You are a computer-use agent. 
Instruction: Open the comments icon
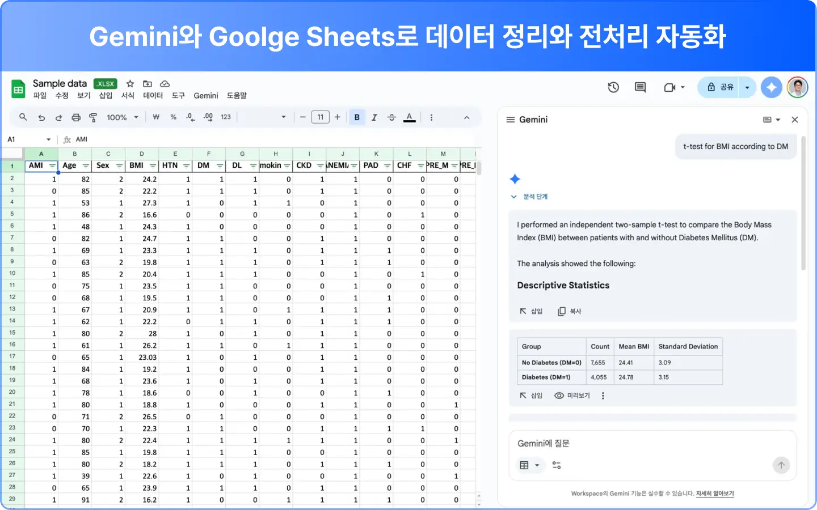[640, 87]
